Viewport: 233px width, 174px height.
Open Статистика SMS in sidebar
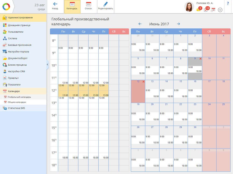click(16, 108)
